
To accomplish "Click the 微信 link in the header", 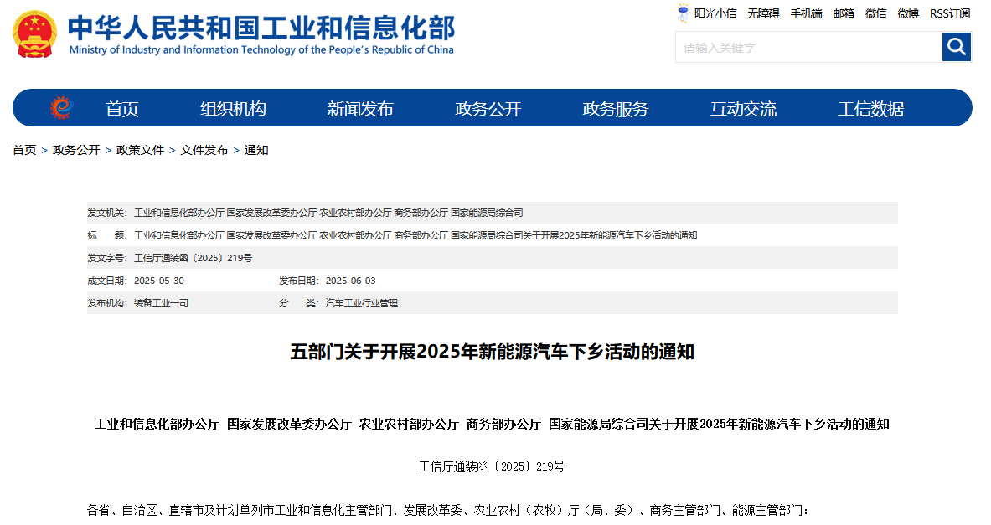I will (x=876, y=13).
